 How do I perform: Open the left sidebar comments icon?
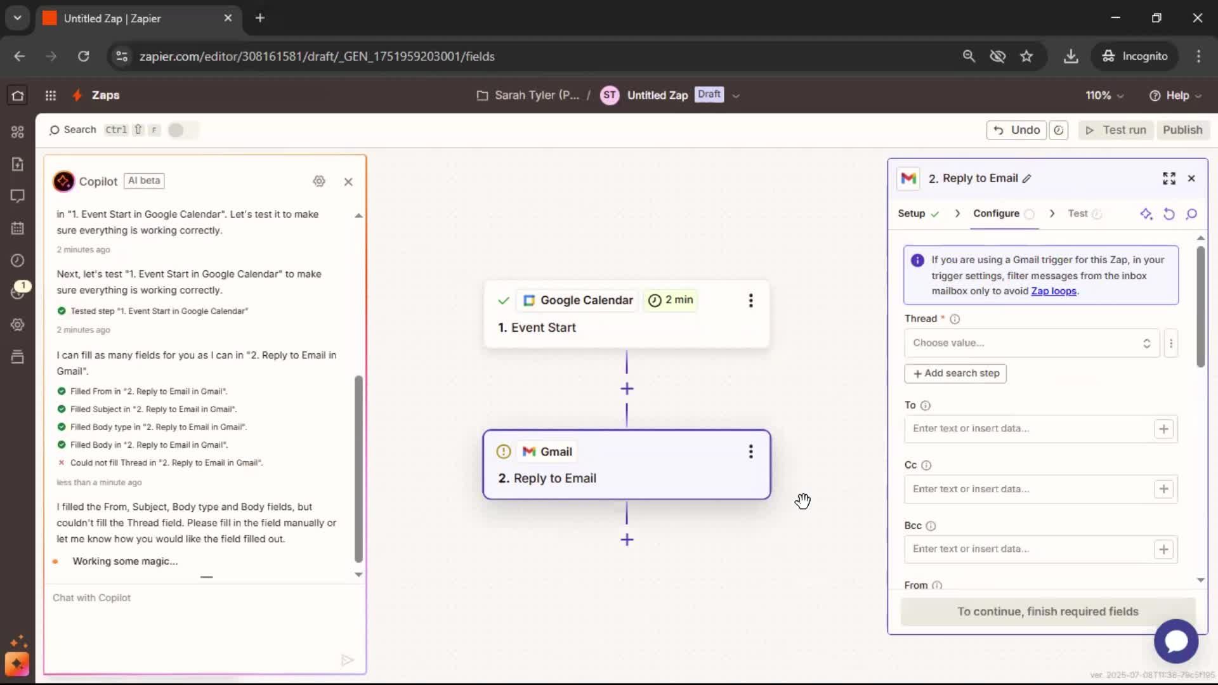(18, 196)
